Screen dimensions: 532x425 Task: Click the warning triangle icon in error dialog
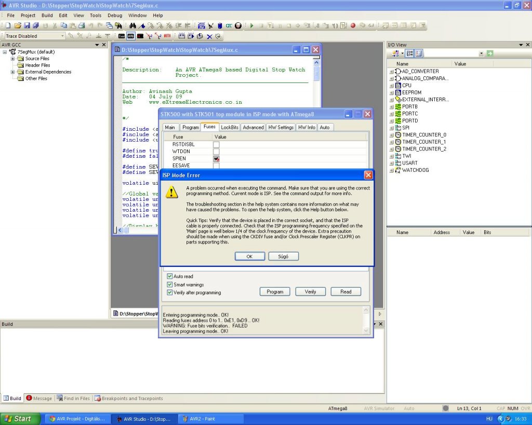(171, 192)
